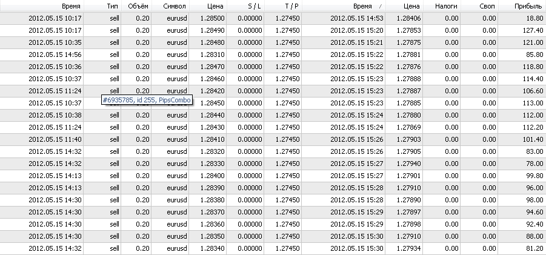Click the profit value 85.80
The image size is (546, 255).
point(535,55)
